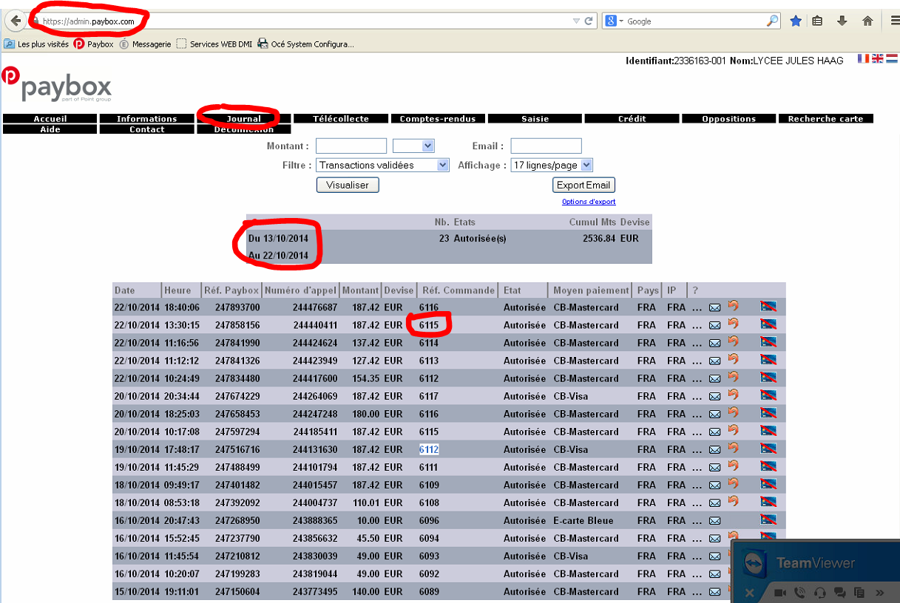Open the Accueil menu
900x603 pixels.
click(50, 119)
